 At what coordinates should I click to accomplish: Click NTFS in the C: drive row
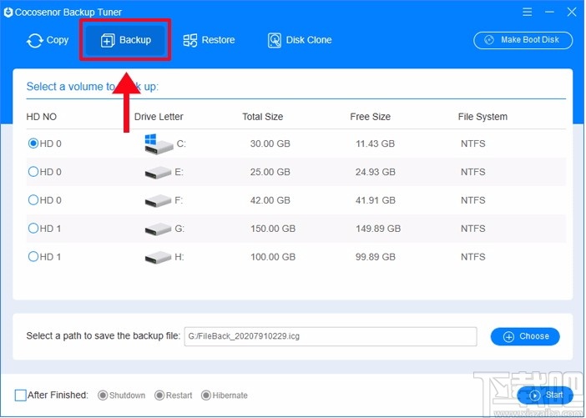pos(472,144)
